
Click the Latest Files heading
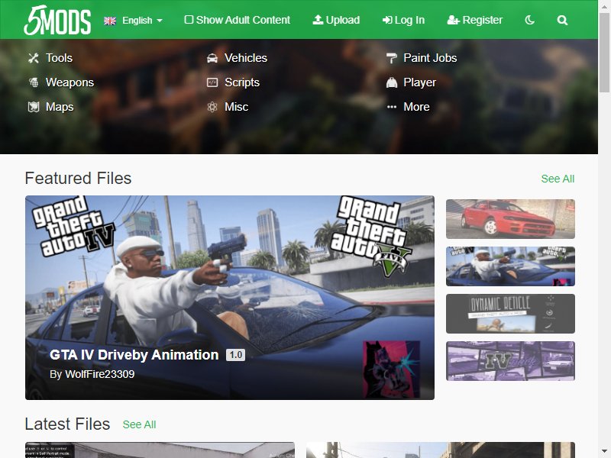coord(67,424)
